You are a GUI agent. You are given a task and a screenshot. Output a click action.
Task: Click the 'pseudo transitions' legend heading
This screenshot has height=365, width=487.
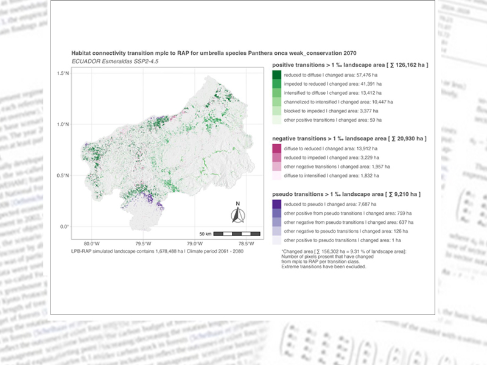pyautogui.click(x=346, y=194)
